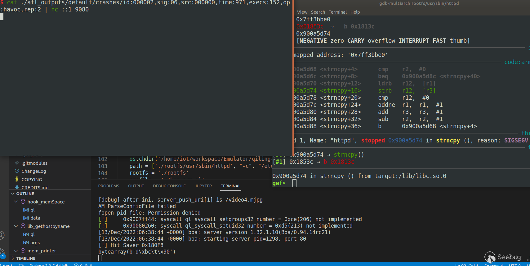Click code line number 104
Image resolution: width=530 pixels, height=266 pixels.
coord(103,173)
